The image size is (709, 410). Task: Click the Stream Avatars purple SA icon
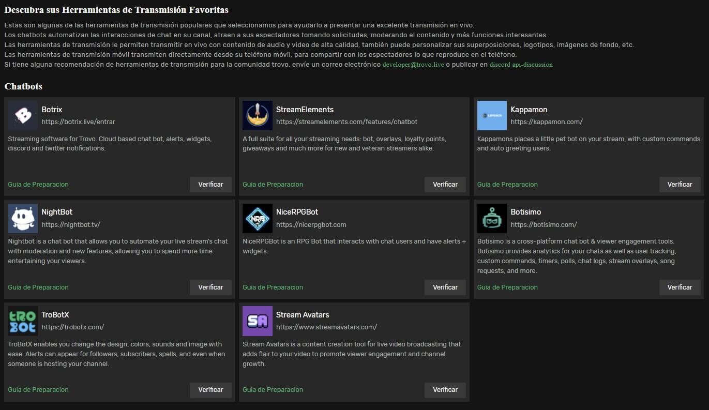[257, 321]
